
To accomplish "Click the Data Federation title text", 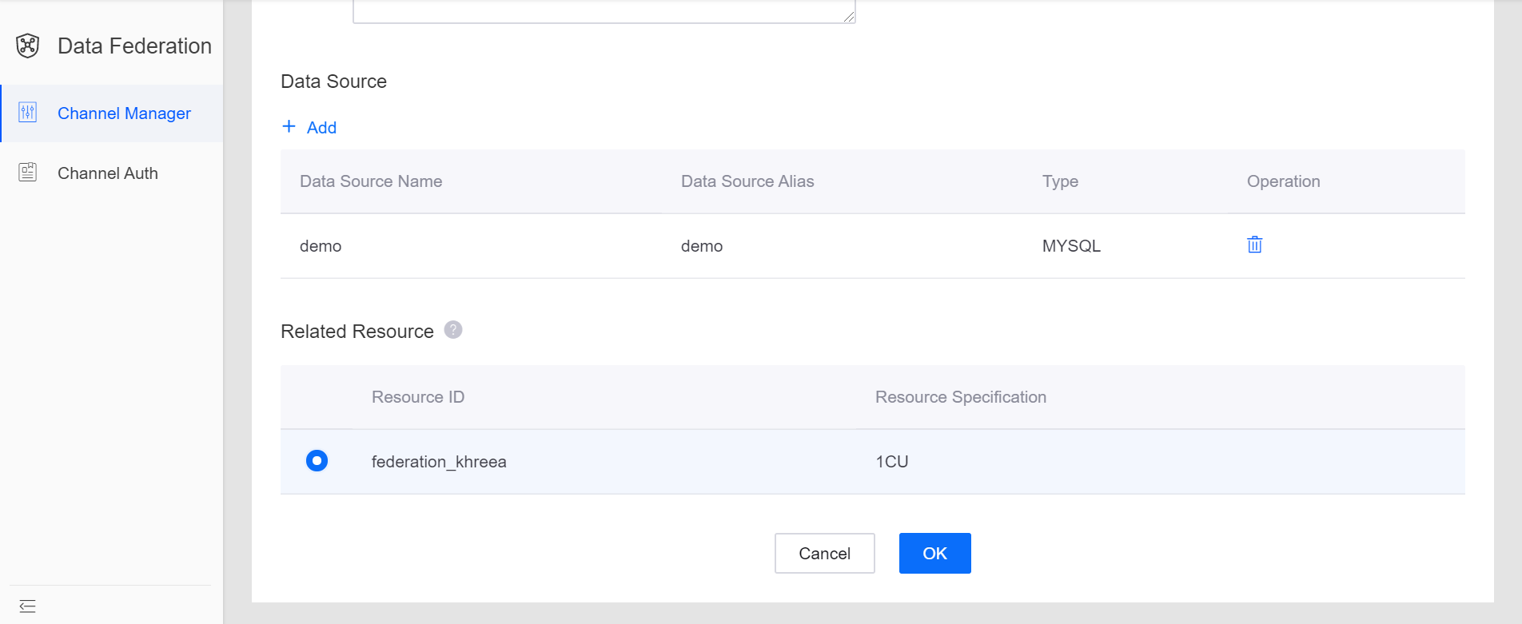I will (134, 46).
